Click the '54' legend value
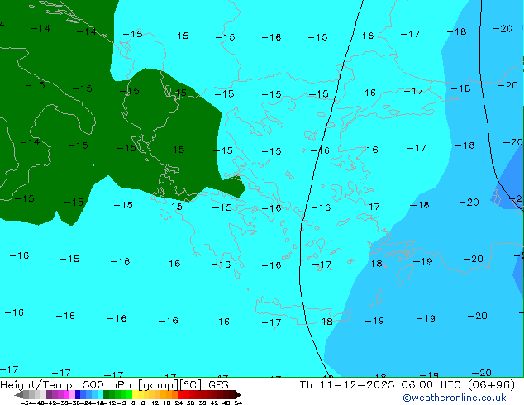Image resolution: width=524 pixels, height=405 pixels. pos(238,403)
